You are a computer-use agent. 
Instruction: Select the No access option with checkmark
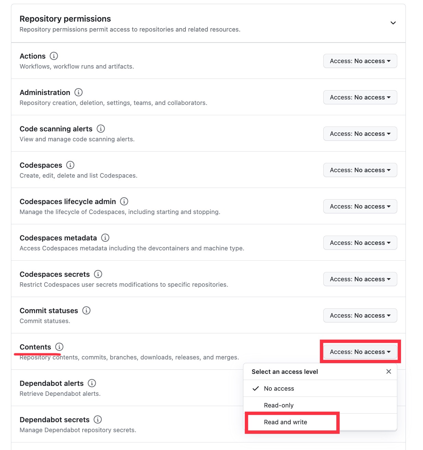[x=279, y=388]
